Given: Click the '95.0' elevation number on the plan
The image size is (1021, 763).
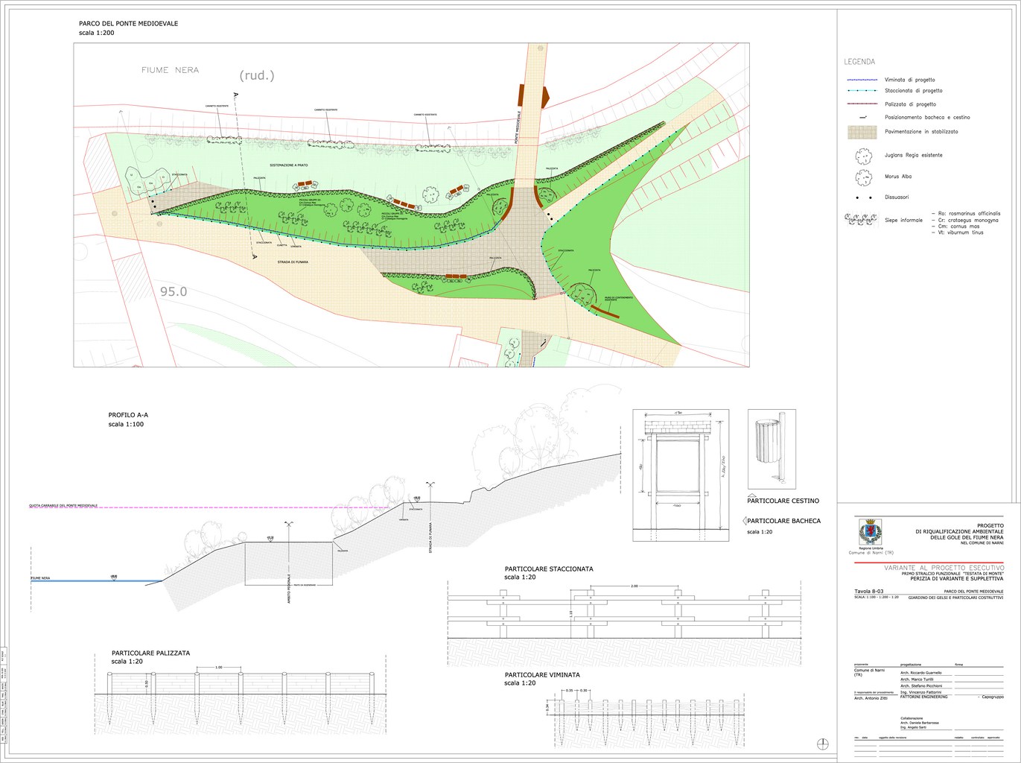Looking at the screenshot, I should (x=174, y=291).
